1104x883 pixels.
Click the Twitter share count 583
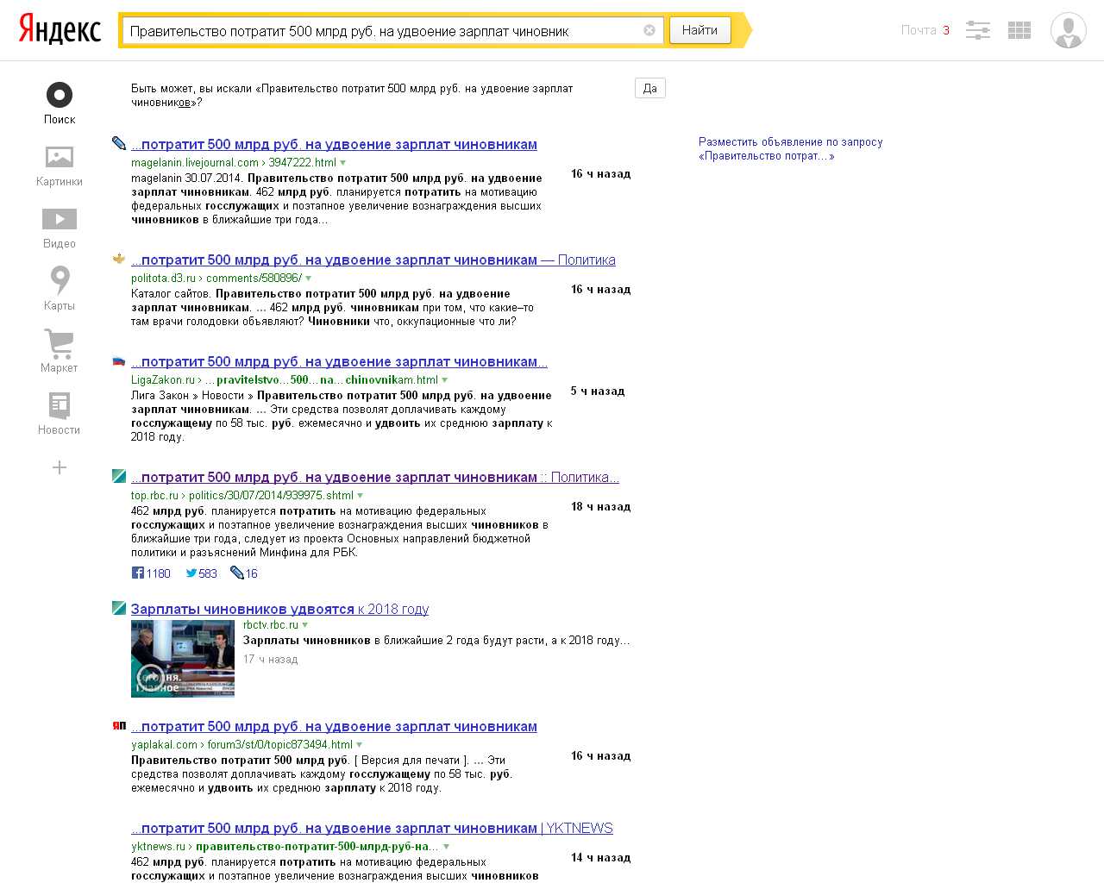pos(201,573)
